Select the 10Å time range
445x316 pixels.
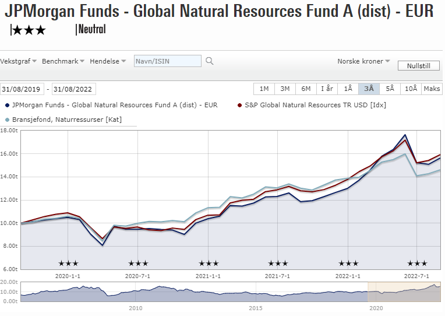click(x=411, y=89)
